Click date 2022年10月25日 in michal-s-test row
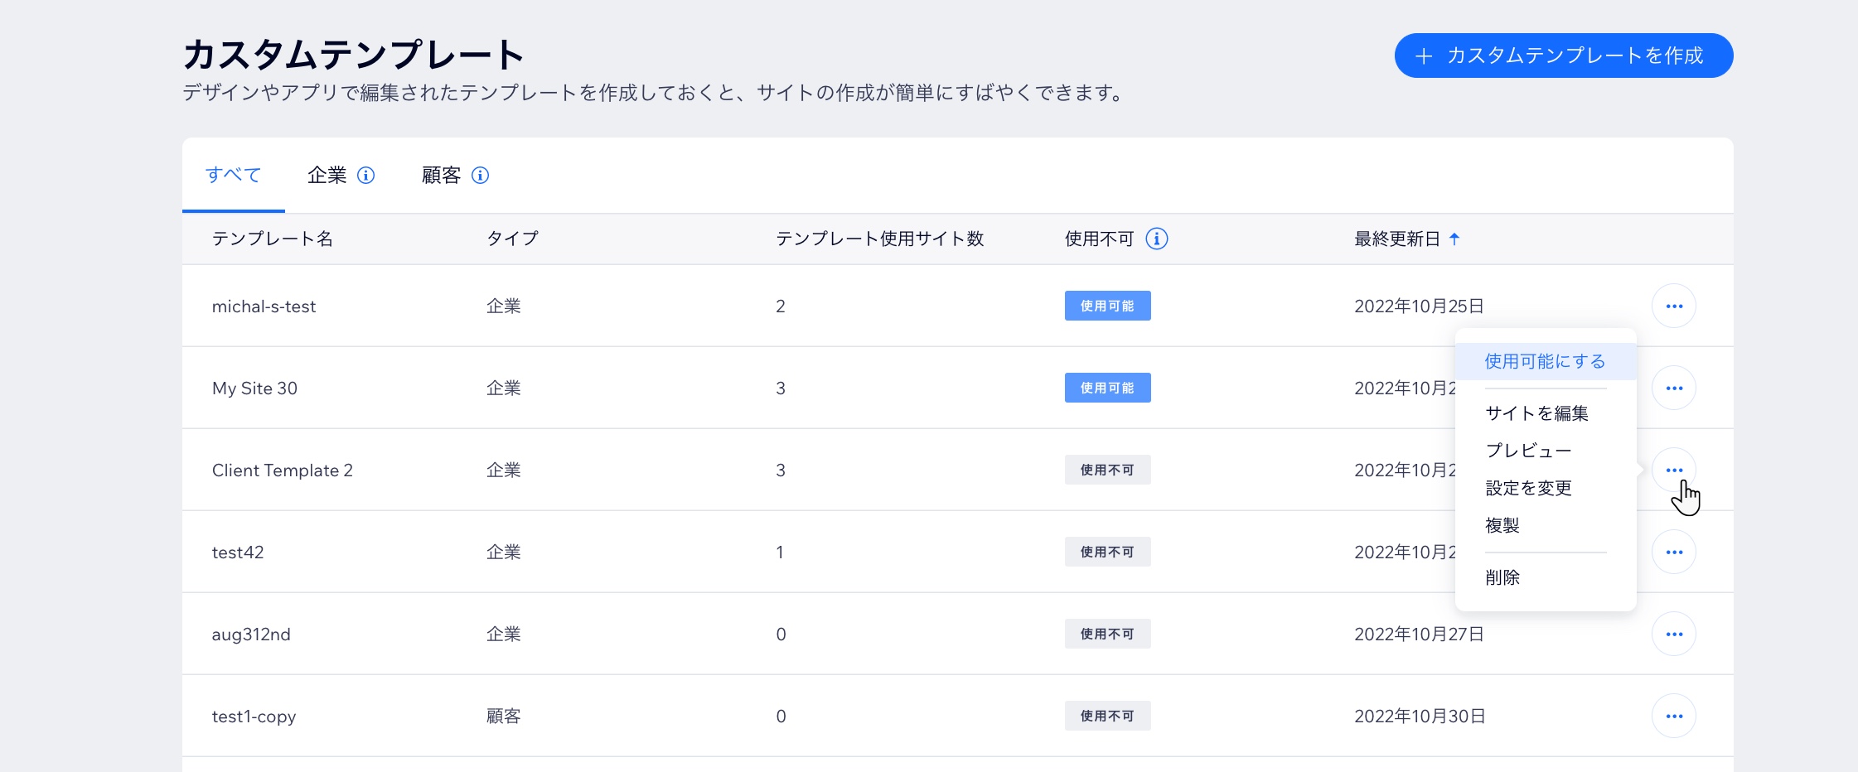 [1419, 306]
